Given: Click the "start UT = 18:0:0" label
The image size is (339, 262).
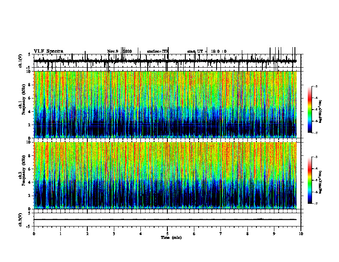Looking at the screenshot, I should [207, 51].
